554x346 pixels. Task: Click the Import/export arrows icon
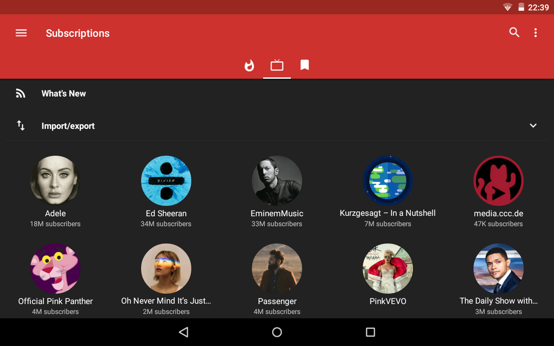click(21, 125)
